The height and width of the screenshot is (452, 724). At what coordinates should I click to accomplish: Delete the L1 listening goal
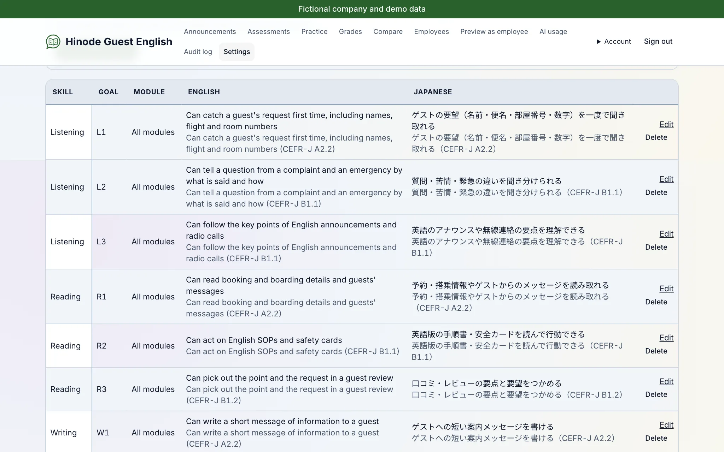pos(656,137)
